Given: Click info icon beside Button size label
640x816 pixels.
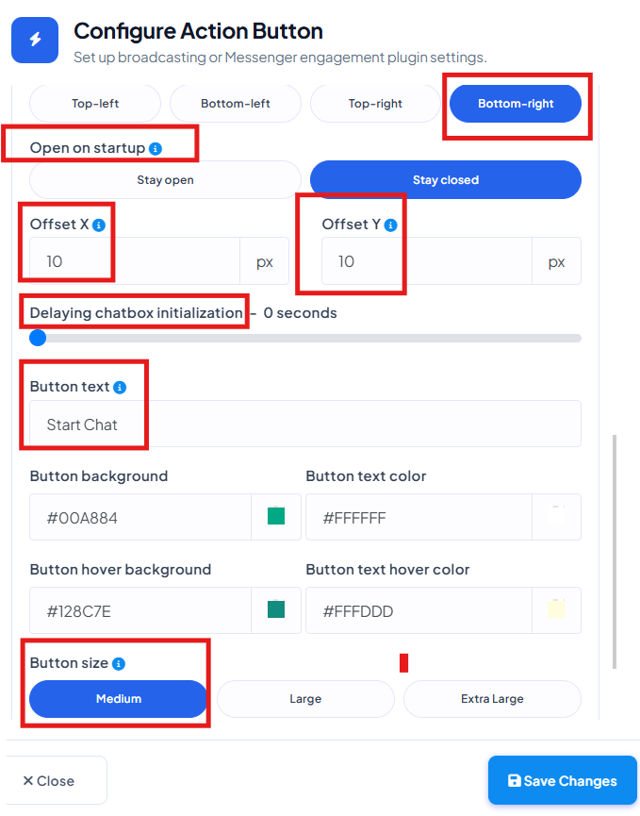Looking at the screenshot, I should point(119,664).
